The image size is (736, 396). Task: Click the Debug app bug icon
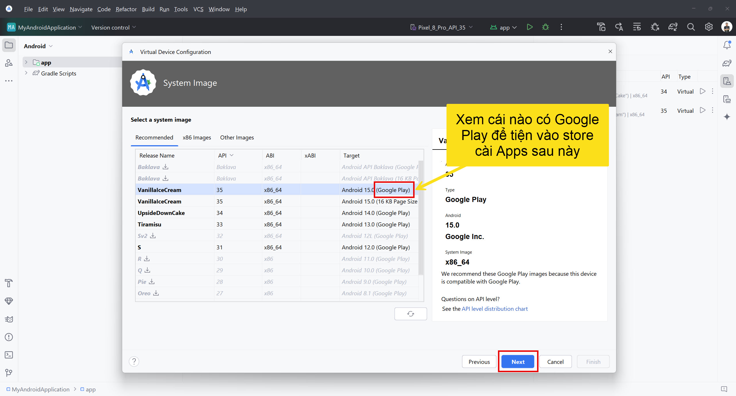(545, 27)
